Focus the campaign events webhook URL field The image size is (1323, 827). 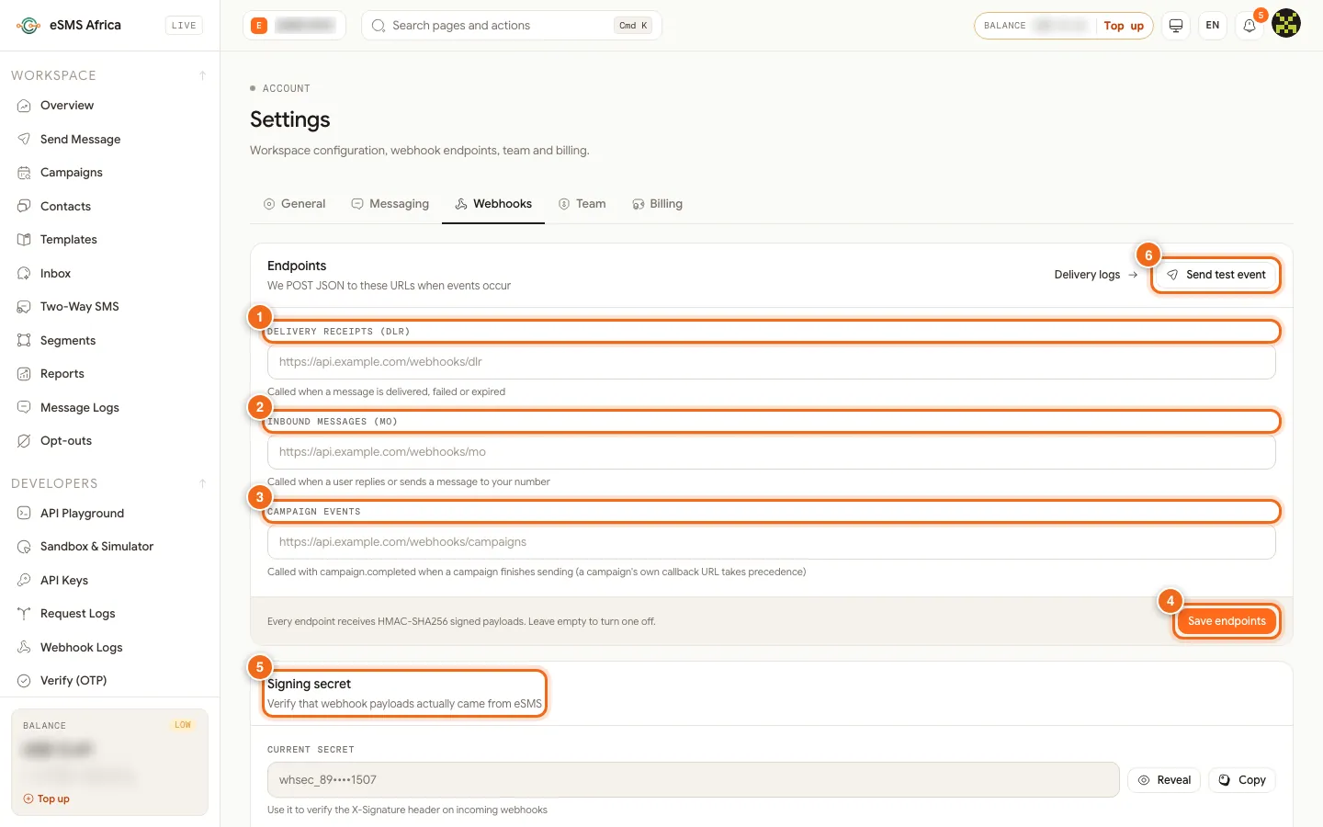(x=771, y=542)
